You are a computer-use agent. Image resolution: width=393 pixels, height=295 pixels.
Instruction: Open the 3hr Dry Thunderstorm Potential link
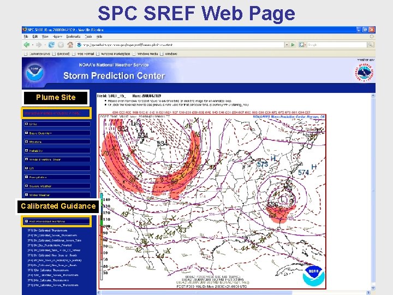[50, 245]
